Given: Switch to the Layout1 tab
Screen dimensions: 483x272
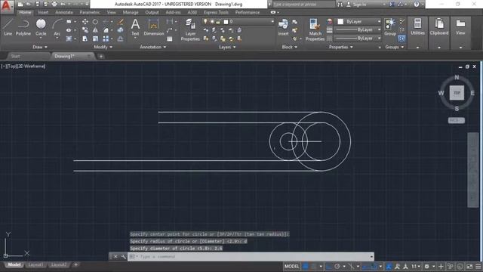Looking at the screenshot, I should click(35, 264).
